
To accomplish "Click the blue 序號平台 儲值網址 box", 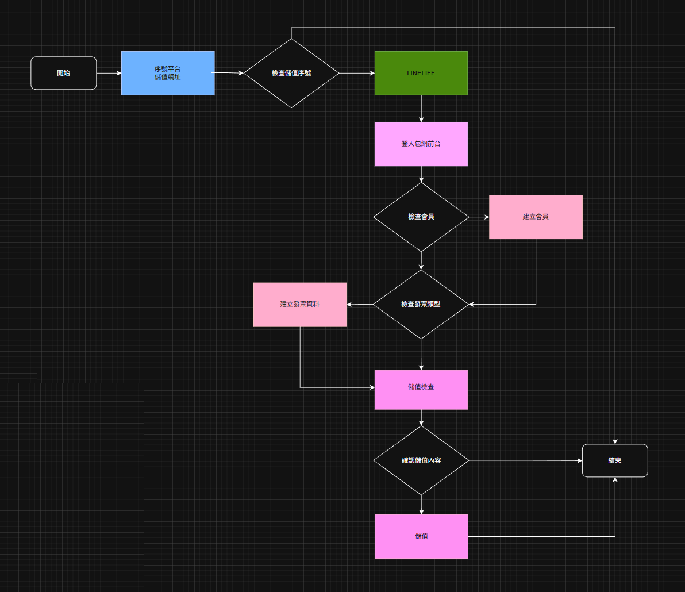I will tap(168, 73).
